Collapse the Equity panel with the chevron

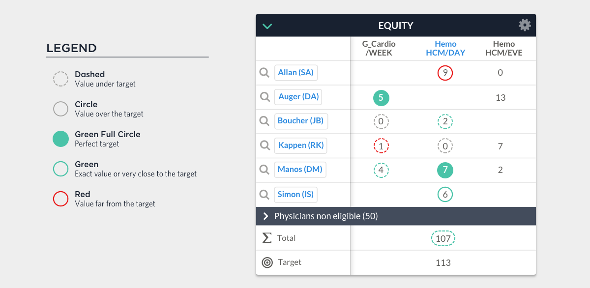(267, 26)
